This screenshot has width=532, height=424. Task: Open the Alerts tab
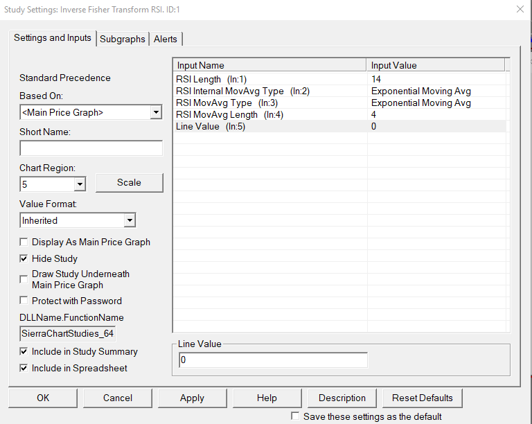pyautogui.click(x=165, y=39)
